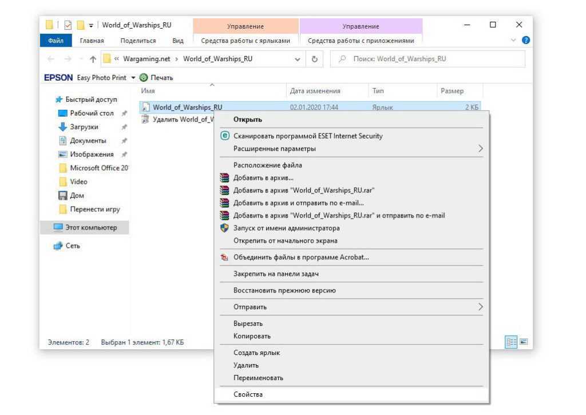Choose Свойства in the context menu

point(351,394)
